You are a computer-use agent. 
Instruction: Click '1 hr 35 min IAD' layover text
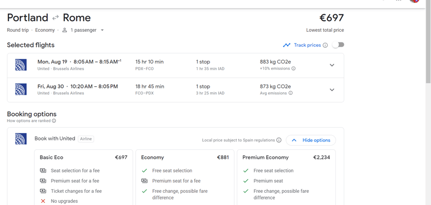(210, 69)
